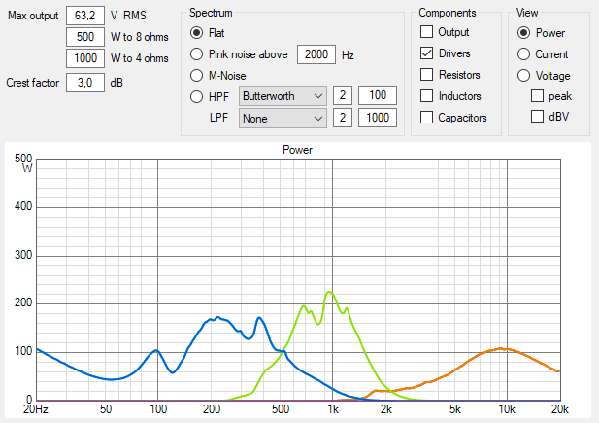This screenshot has height=423, width=599.
Task: Click the Power chart title
Action: pos(297,150)
